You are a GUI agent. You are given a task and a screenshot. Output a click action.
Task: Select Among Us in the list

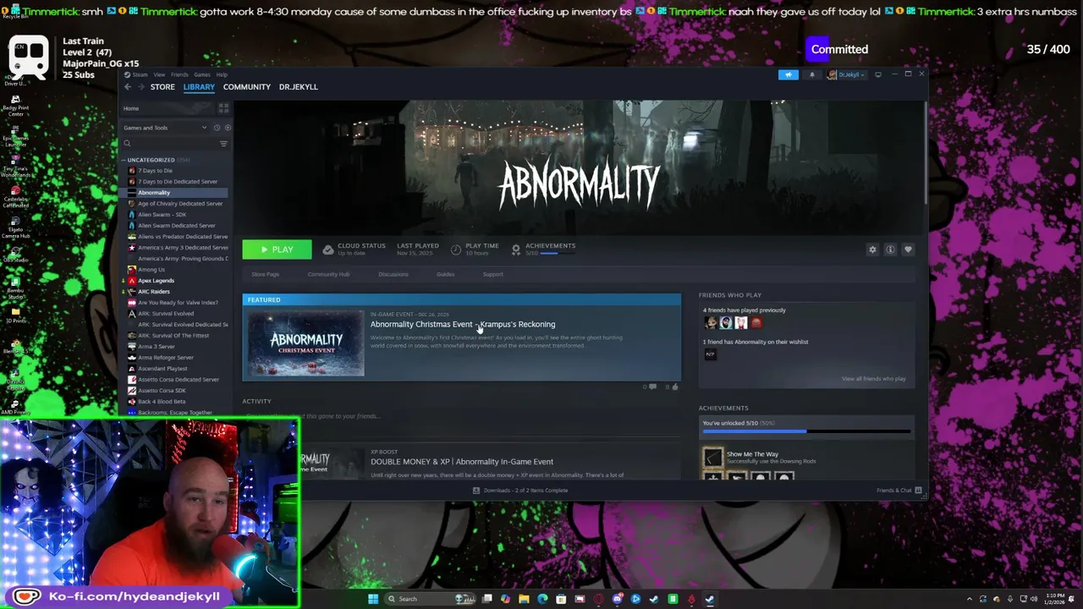151,269
